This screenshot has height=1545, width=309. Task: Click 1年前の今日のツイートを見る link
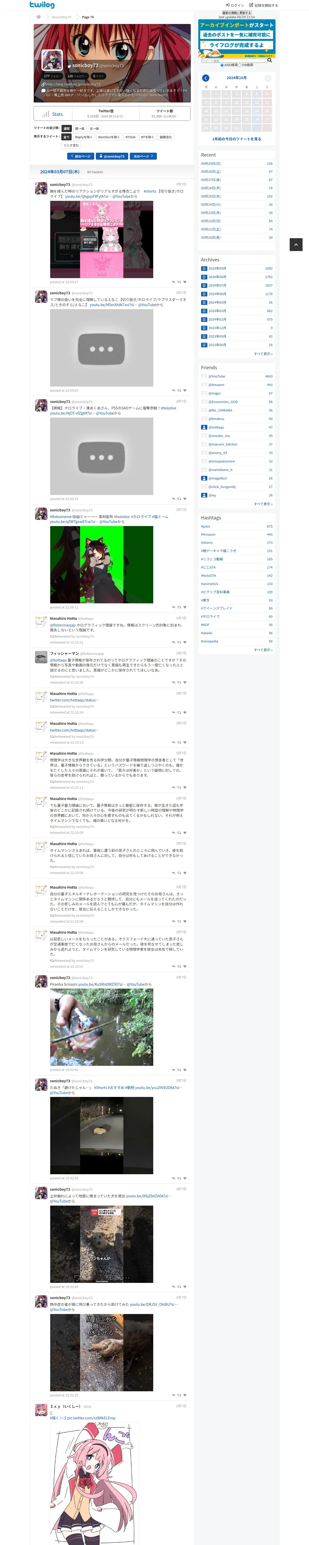coord(236,139)
